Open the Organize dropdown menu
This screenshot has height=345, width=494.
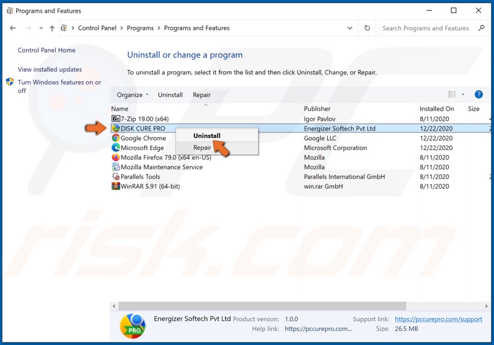pyautogui.click(x=133, y=95)
